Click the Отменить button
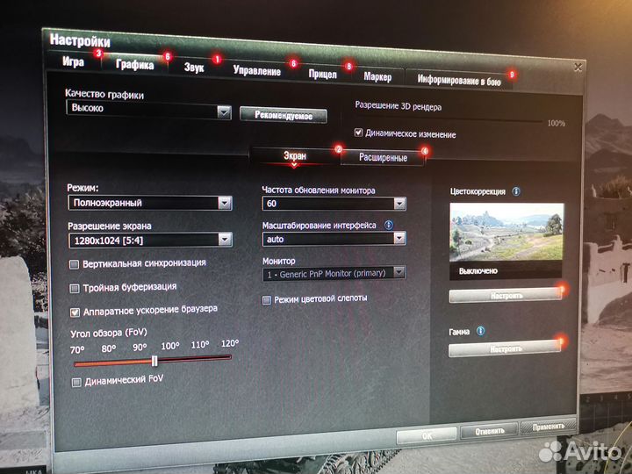632x474 pixels. [489, 431]
